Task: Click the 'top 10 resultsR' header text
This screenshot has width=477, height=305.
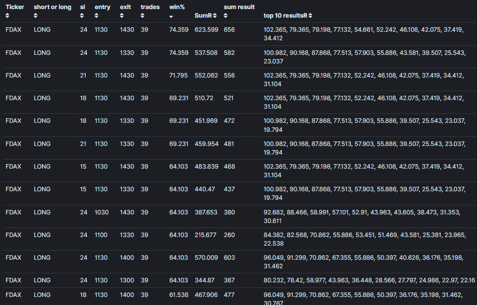Action: (285, 16)
